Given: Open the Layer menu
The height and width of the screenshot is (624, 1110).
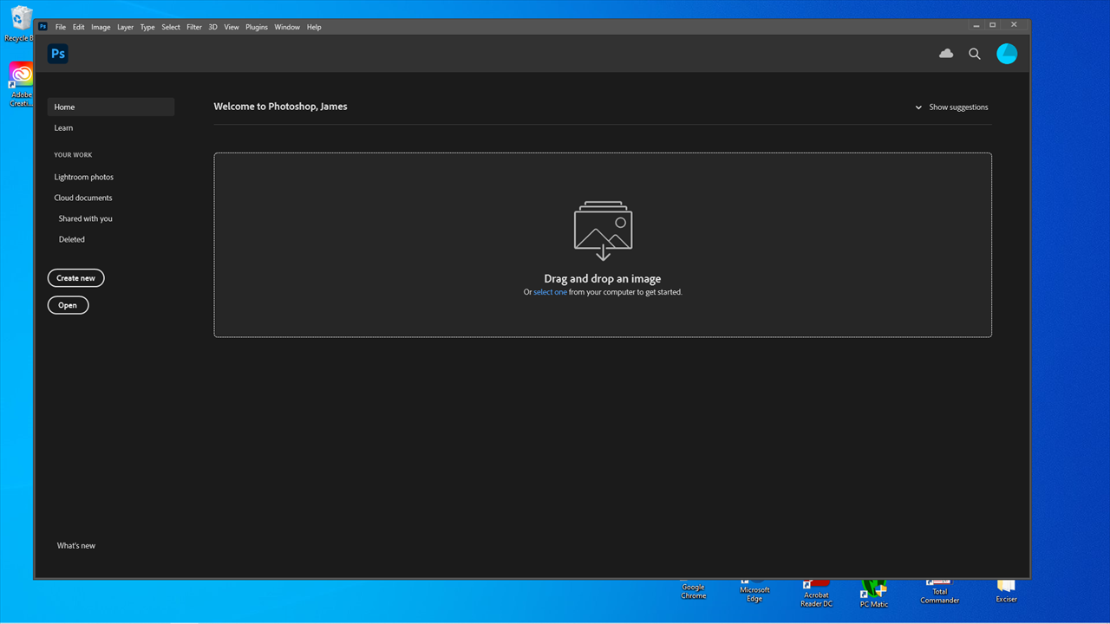Looking at the screenshot, I should click(x=125, y=27).
